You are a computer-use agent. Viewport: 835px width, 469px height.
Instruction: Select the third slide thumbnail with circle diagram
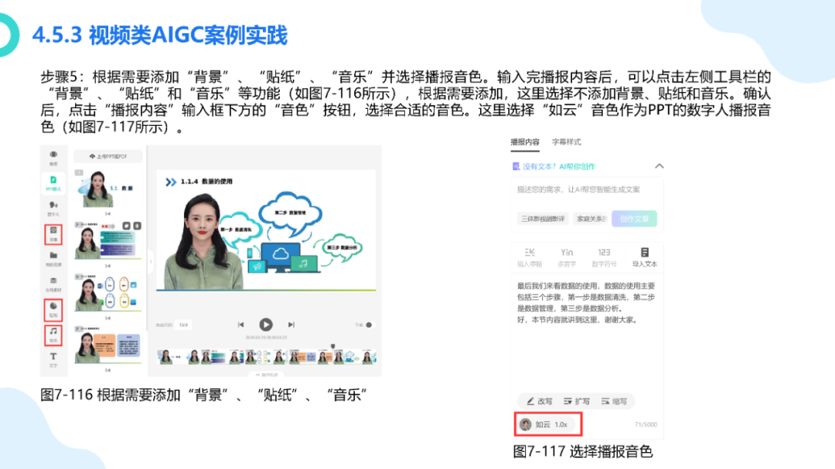click(108, 292)
